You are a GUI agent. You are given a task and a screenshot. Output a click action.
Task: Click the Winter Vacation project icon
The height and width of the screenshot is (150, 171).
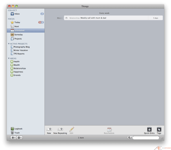coord(12,50)
